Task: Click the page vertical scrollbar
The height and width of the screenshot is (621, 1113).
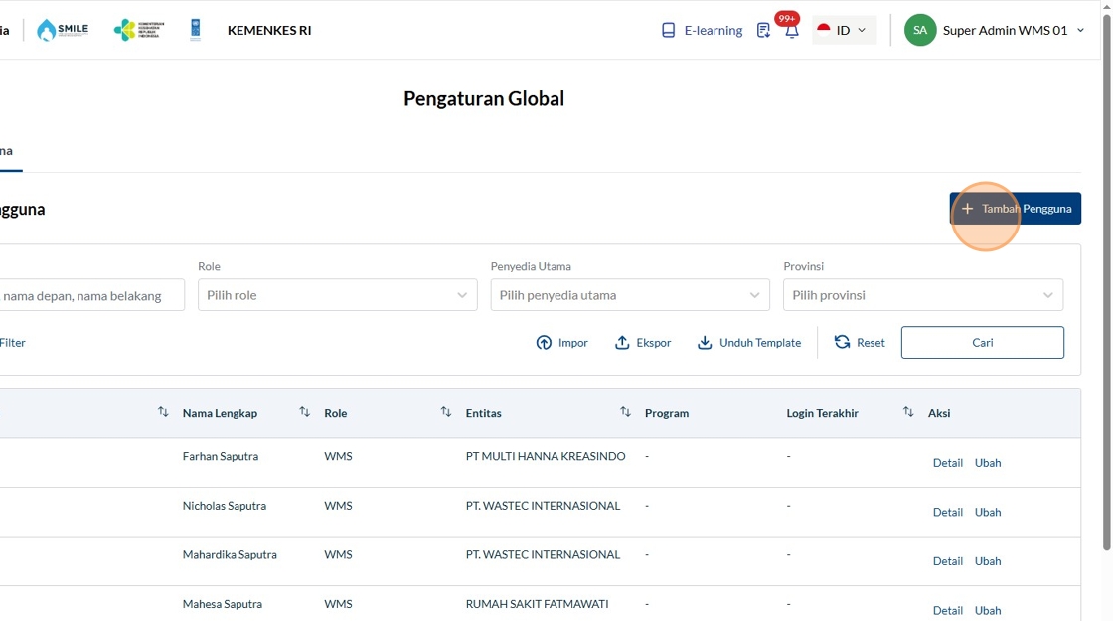Action: coord(1106,284)
